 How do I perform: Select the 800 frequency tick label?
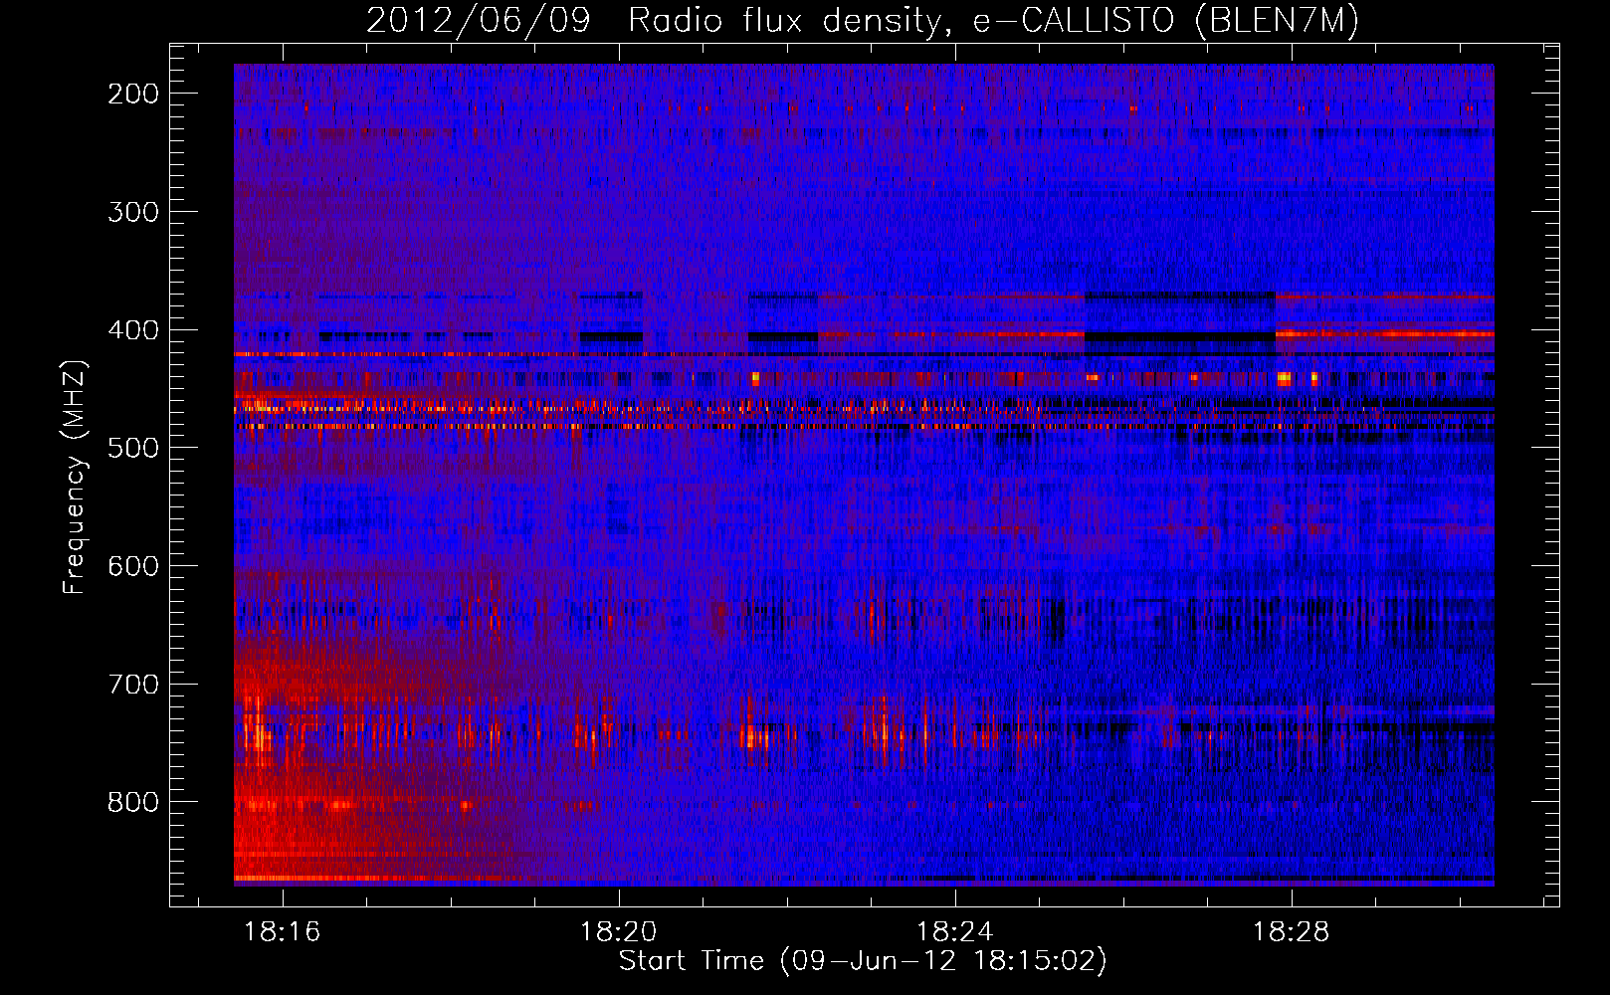coord(133,802)
